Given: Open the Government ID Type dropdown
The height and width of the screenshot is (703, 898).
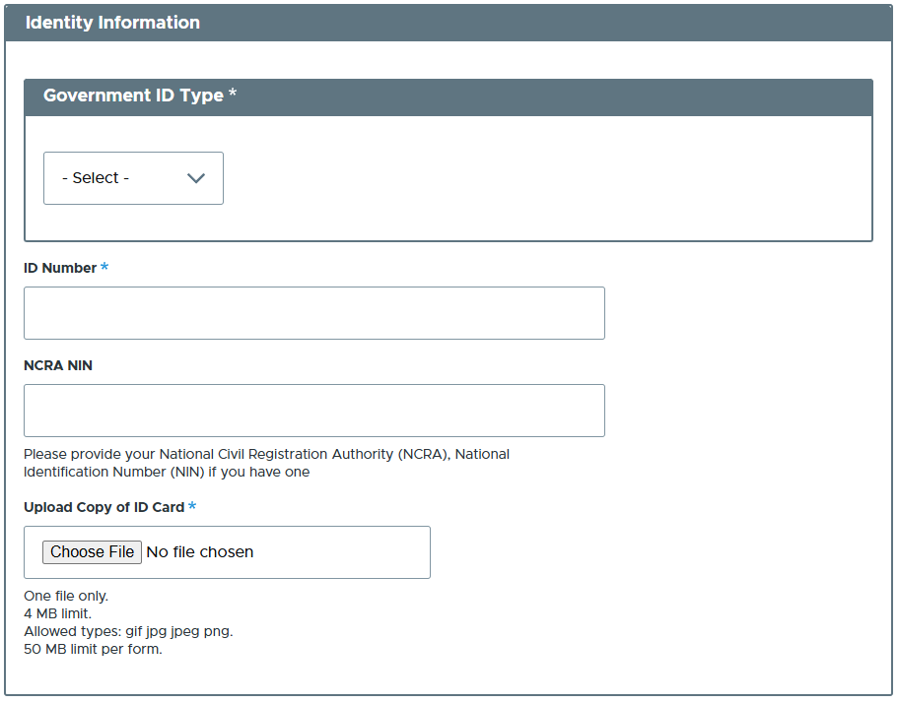Looking at the screenshot, I should (133, 177).
